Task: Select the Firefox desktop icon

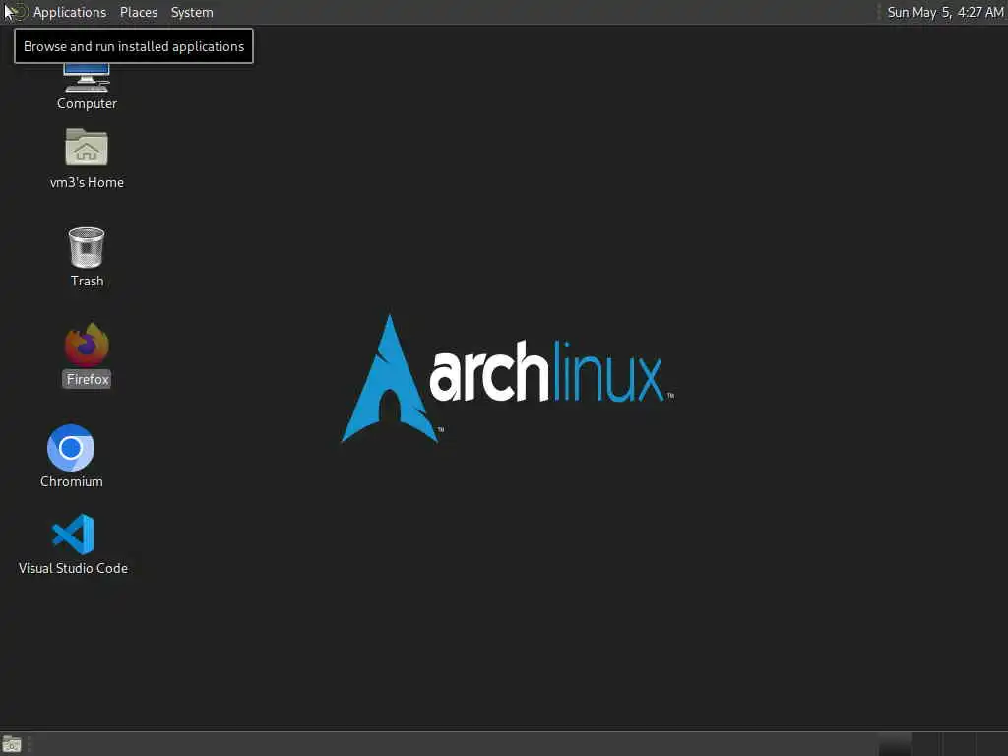Action: point(87,344)
